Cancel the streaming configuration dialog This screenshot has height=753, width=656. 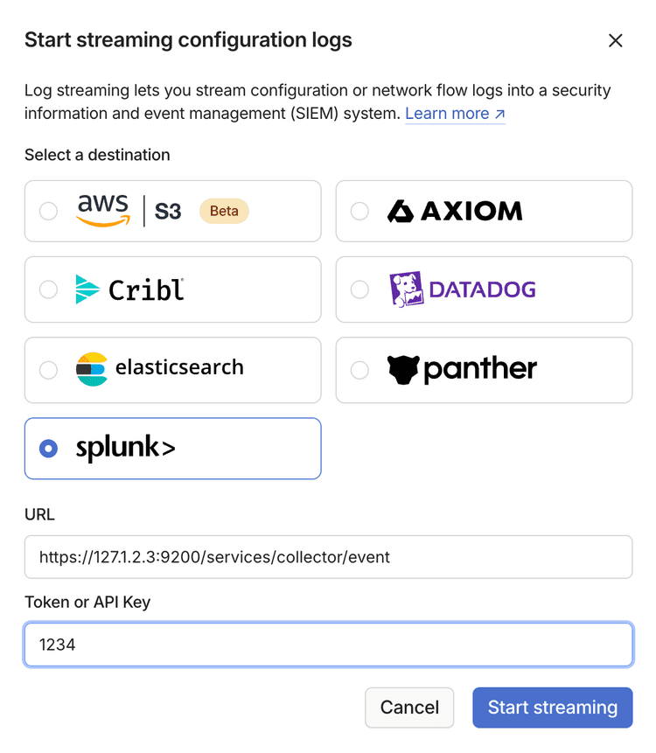409,707
